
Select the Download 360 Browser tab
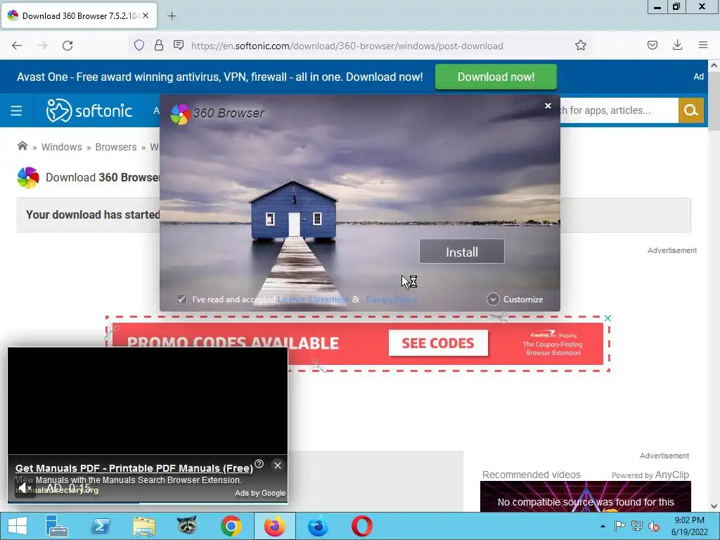click(x=79, y=15)
